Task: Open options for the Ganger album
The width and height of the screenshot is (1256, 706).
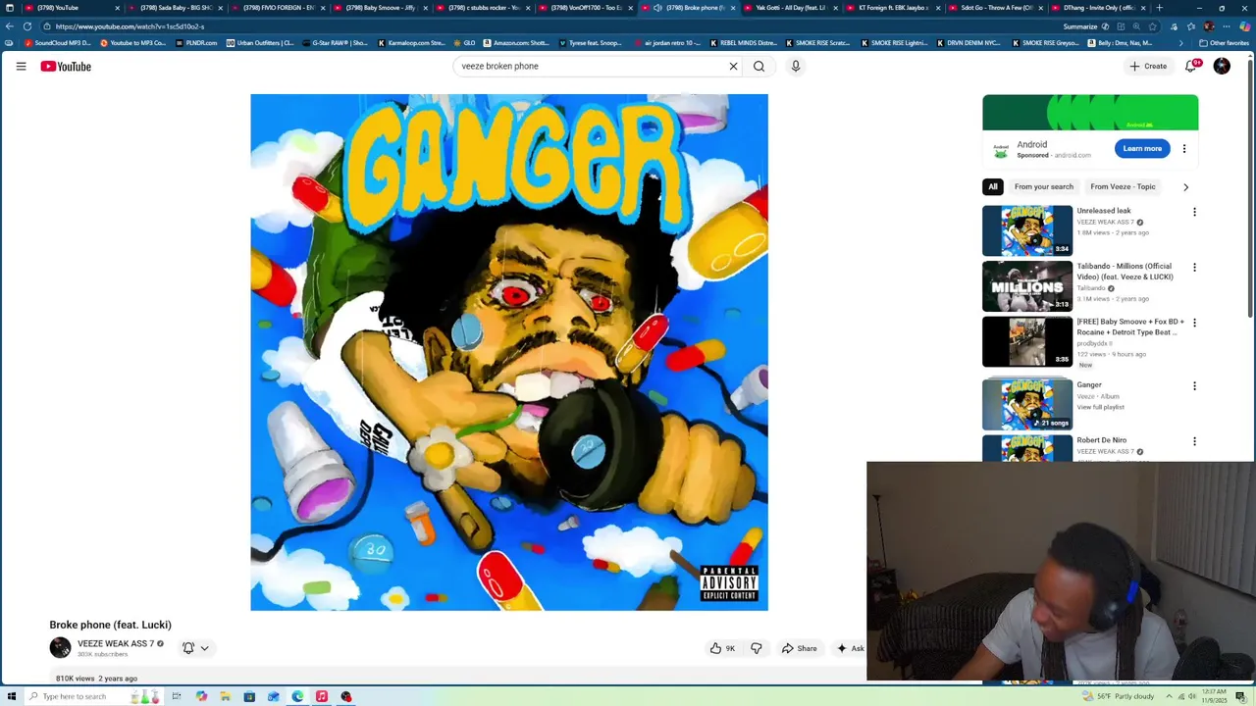Action: click(1194, 386)
